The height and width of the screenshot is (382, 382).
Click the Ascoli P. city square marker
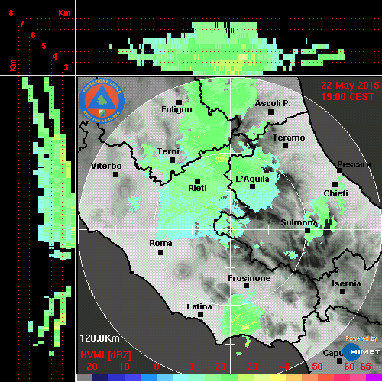[270, 112]
